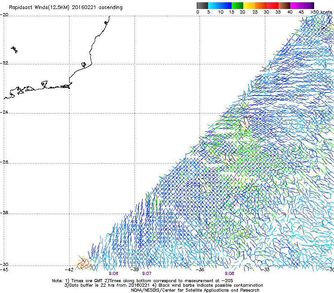Click the small offshore island outline near -21

coord(14,50)
